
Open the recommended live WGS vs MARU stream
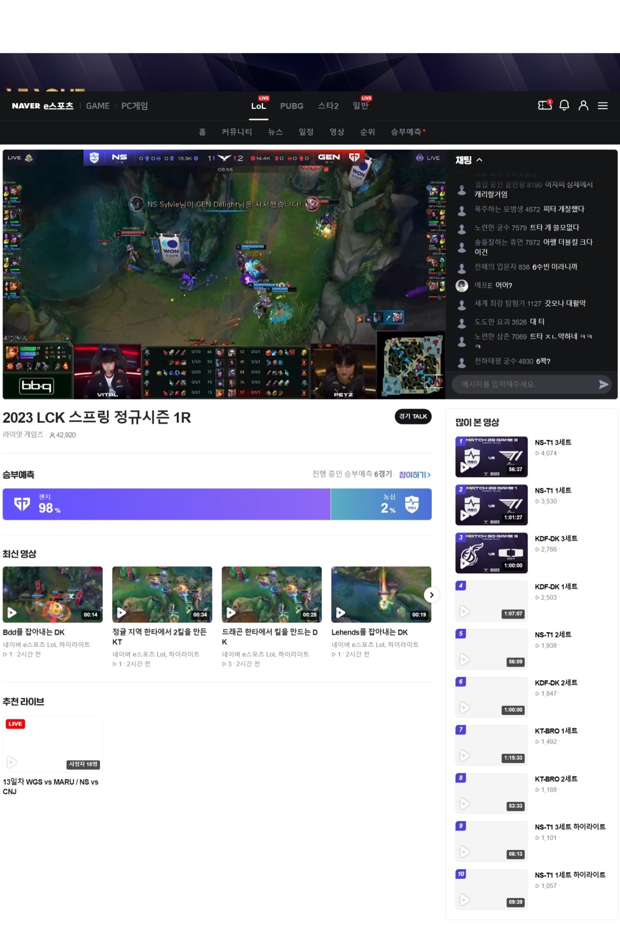click(x=53, y=744)
